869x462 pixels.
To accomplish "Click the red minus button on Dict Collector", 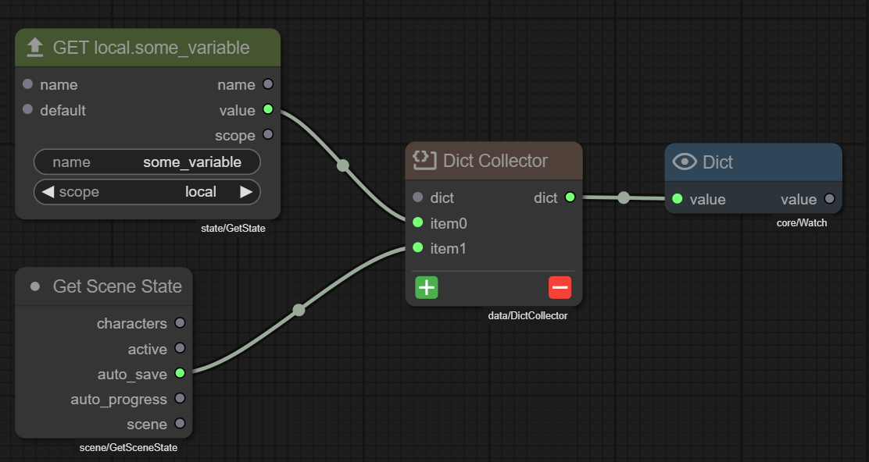I will point(560,288).
